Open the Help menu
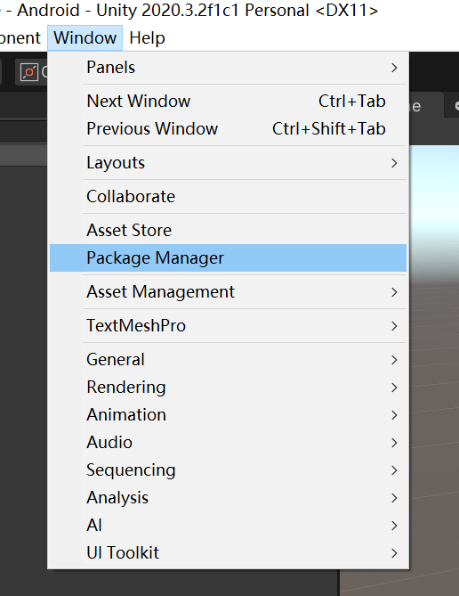The height and width of the screenshot is (596, 459). click(147, 38)
